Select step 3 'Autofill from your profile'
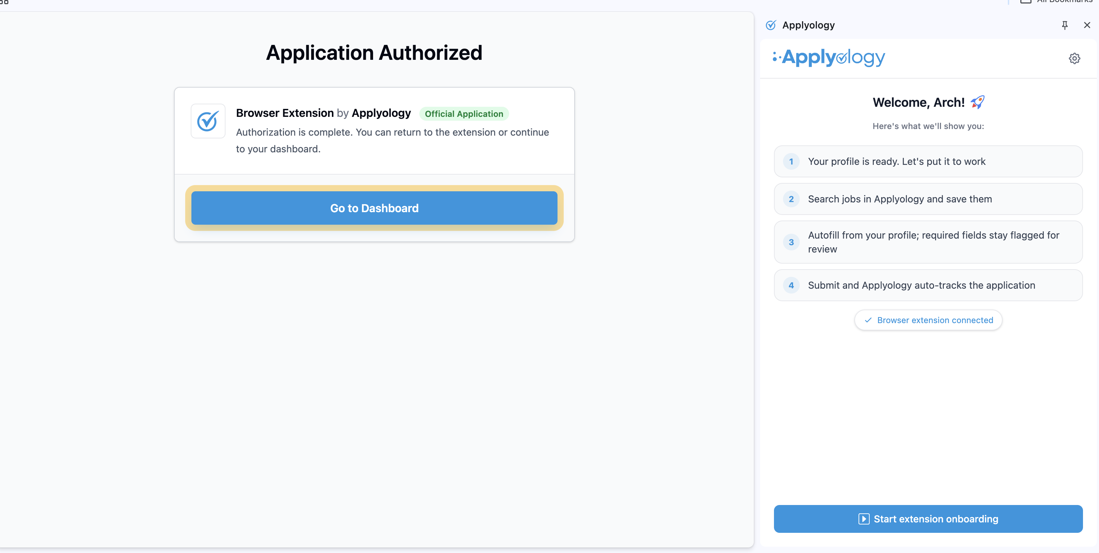This screenshot has width=1099, height=553. [928, 242]
